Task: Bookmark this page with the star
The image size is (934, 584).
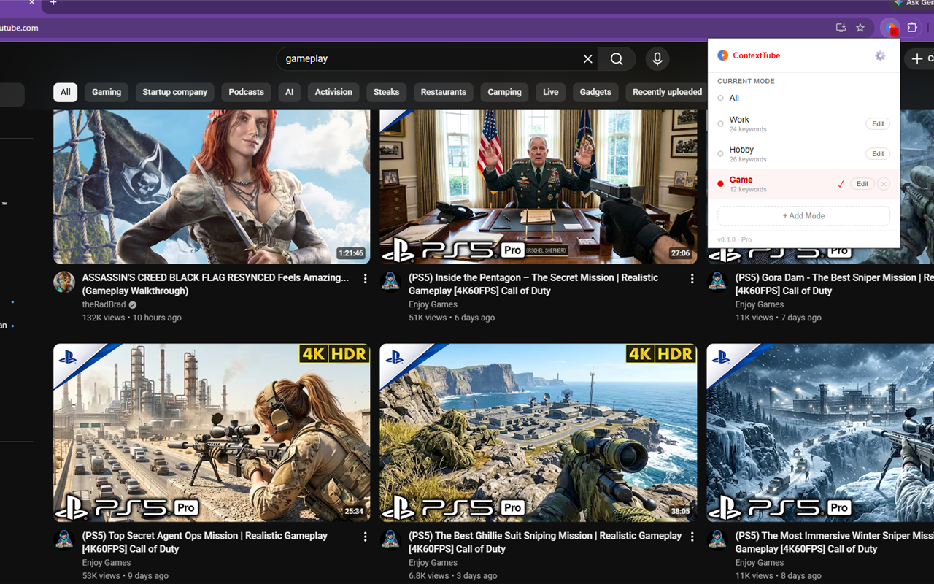Action: [860, 28]
